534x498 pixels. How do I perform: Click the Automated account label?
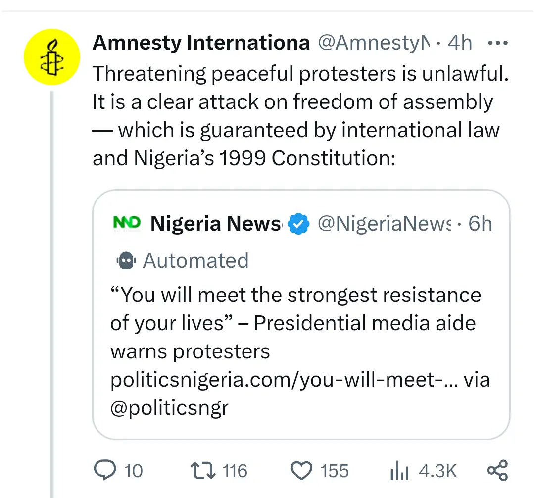pyautogui.click(x=195, y=260)
